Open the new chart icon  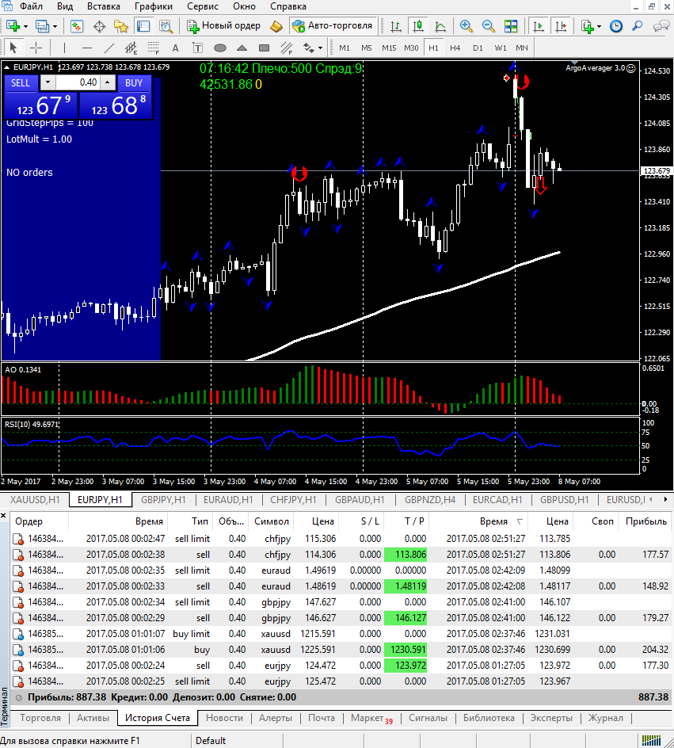13,26
